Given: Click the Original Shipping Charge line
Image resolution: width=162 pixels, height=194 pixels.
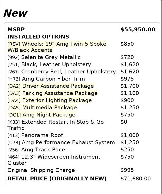Looking at the screenshot, I should tap(82, 170).
